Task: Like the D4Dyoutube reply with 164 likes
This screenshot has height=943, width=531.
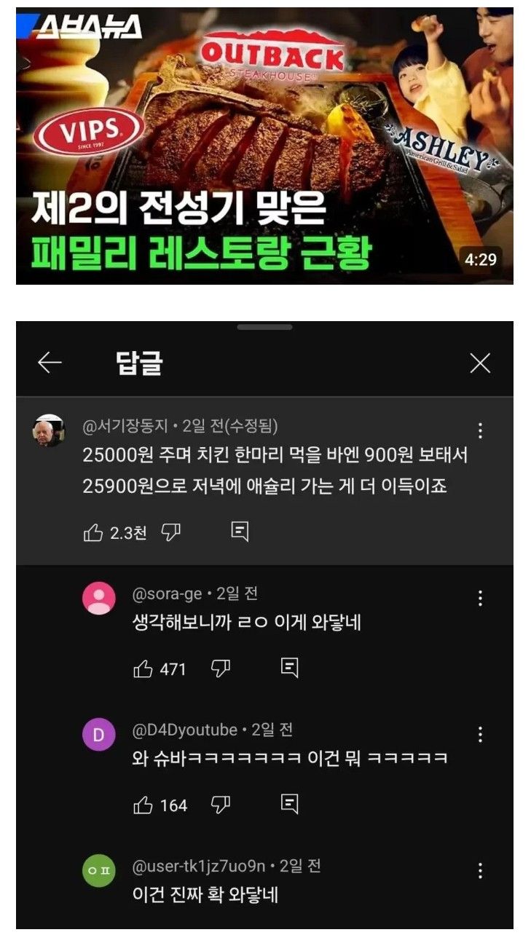Action: pyautogui.click(x=143, y=805)
